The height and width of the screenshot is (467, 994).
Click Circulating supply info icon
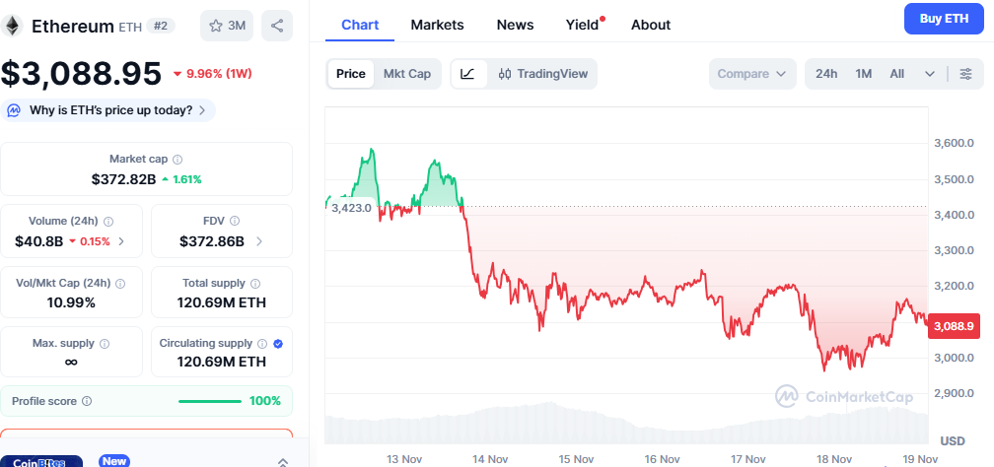262,344
